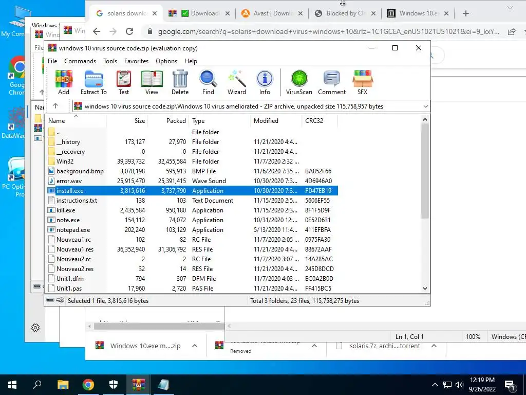Open taskbar Search
The width and height of the screenshot is (526, 395).
click(37, 385)
